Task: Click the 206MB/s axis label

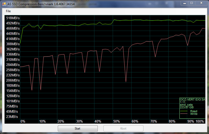Action: pos(13,80)
